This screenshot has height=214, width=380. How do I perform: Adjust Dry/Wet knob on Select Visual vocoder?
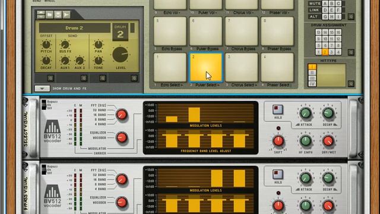(328, 141)
